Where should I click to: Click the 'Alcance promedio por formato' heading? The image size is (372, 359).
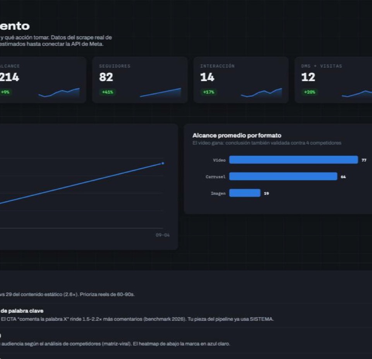[x=237, y=136]
